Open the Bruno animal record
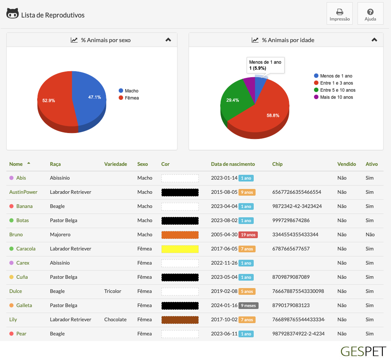391x363 pixels. (16, 234)
